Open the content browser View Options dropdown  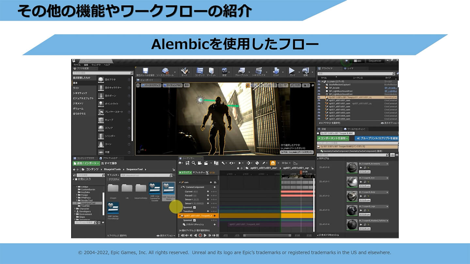(x=166, y=235)
